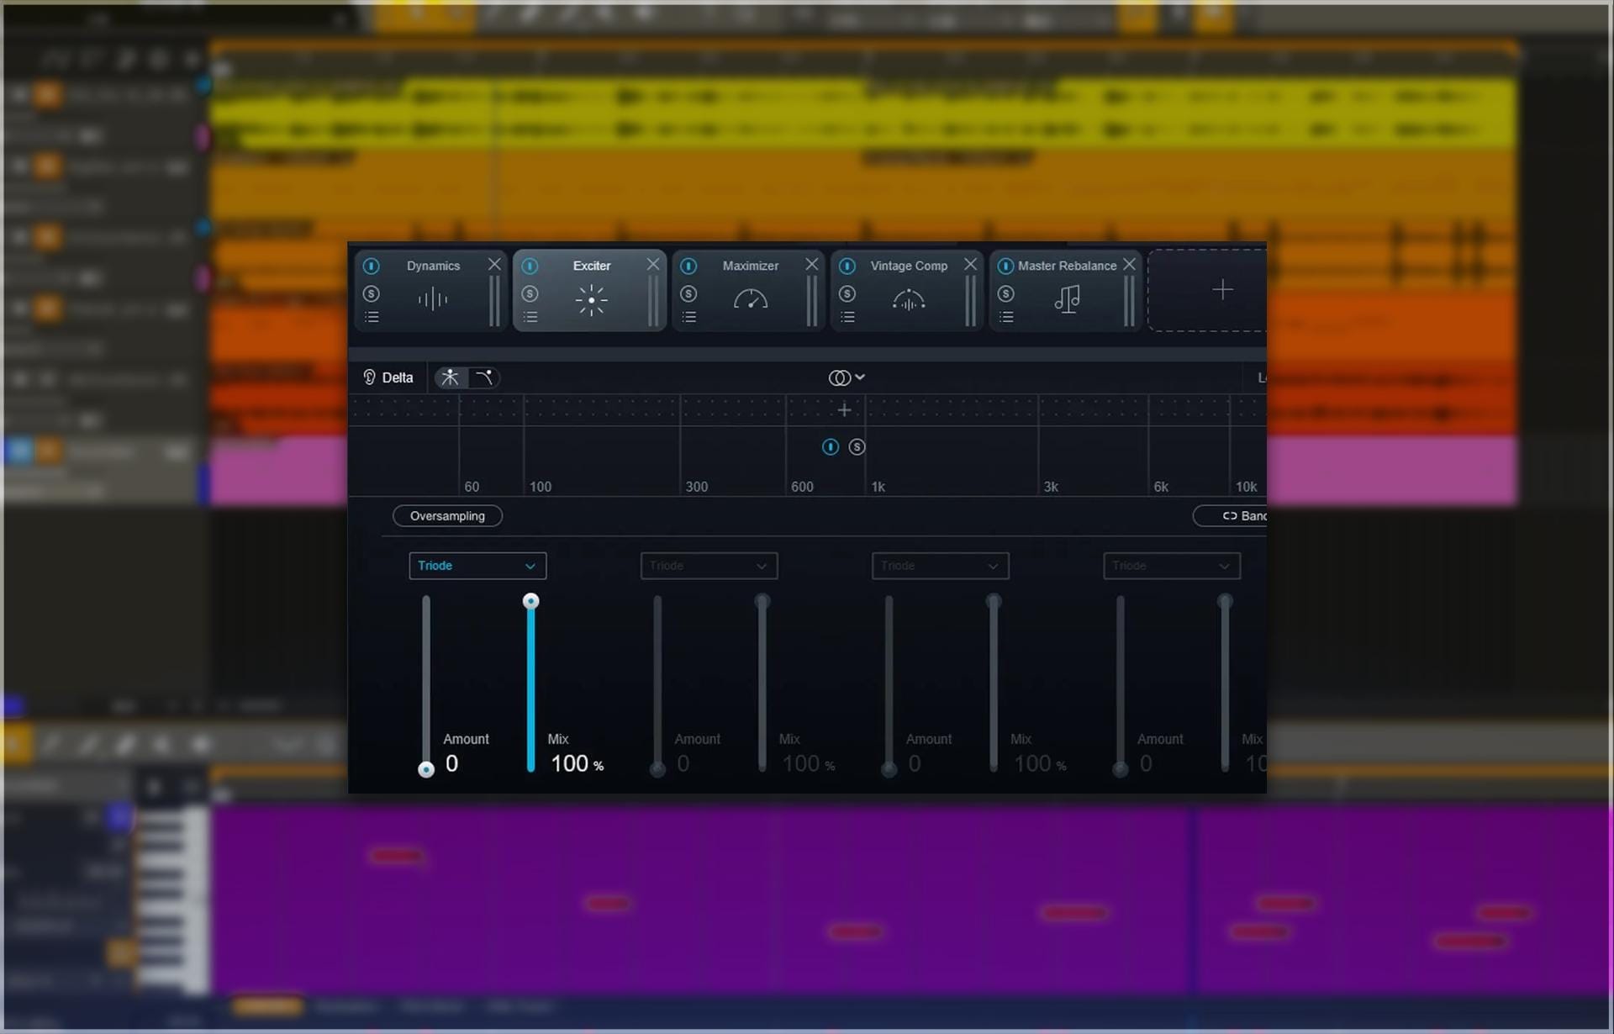Open the Maximizer module preset list
This screenshot has width=1614, height=1034.
pyautogui.click(x=689, y=317)
